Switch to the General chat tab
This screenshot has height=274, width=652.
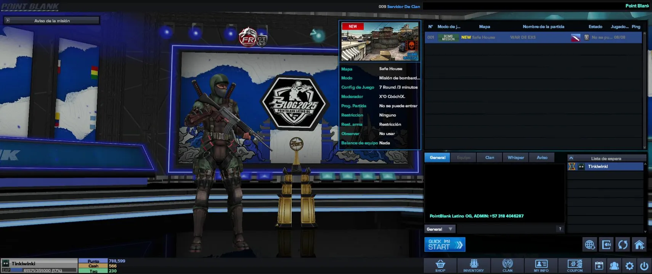pyautogui.click(x=437, y=158)
